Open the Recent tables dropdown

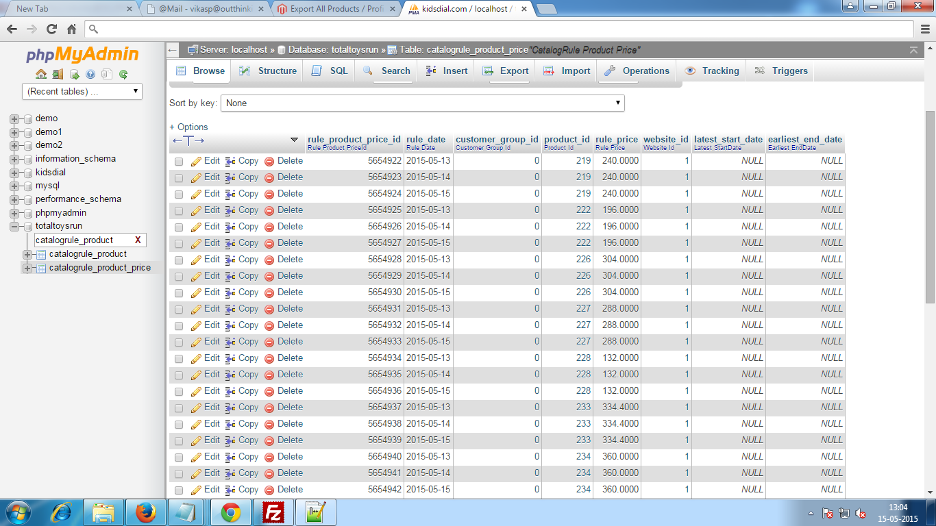82,91
